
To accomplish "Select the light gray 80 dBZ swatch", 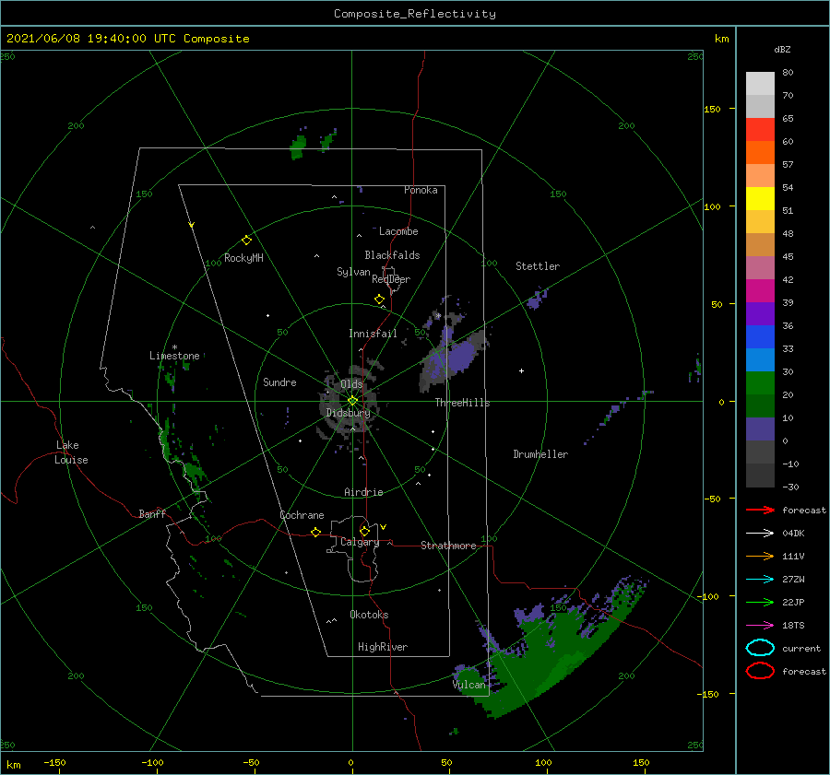I will click(760, 83).
